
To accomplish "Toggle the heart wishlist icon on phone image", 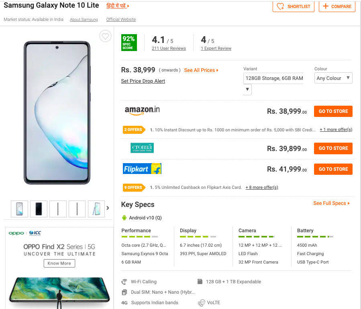I will click(105, 36).
